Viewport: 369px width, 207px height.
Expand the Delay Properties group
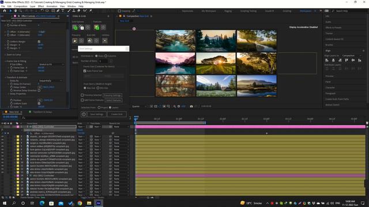(x=9, y=94)
